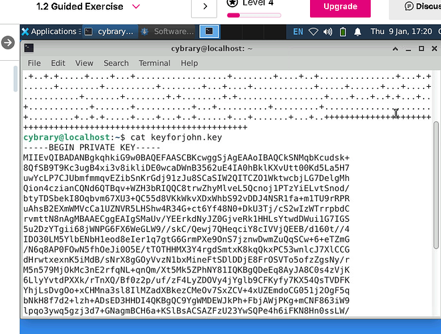Image resolution: width=441 pixels, height=334 pixels.
Task: Expand the 1.2 Guided Exercise dropdown
Action: point(136,7)
